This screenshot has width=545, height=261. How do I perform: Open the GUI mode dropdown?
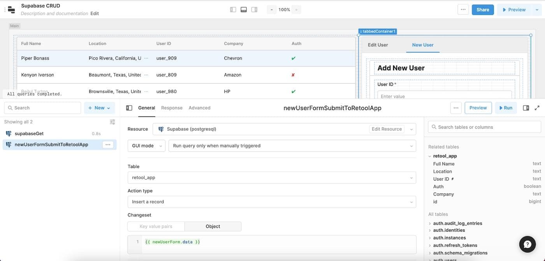click(x=146, y=146)
